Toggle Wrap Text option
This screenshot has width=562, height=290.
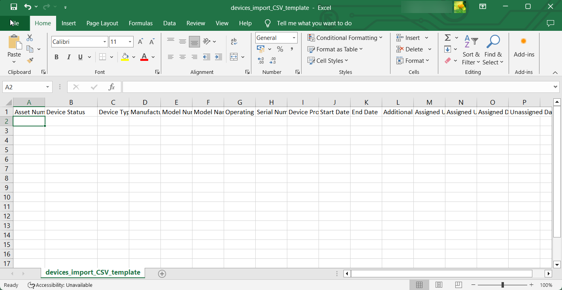234,41
